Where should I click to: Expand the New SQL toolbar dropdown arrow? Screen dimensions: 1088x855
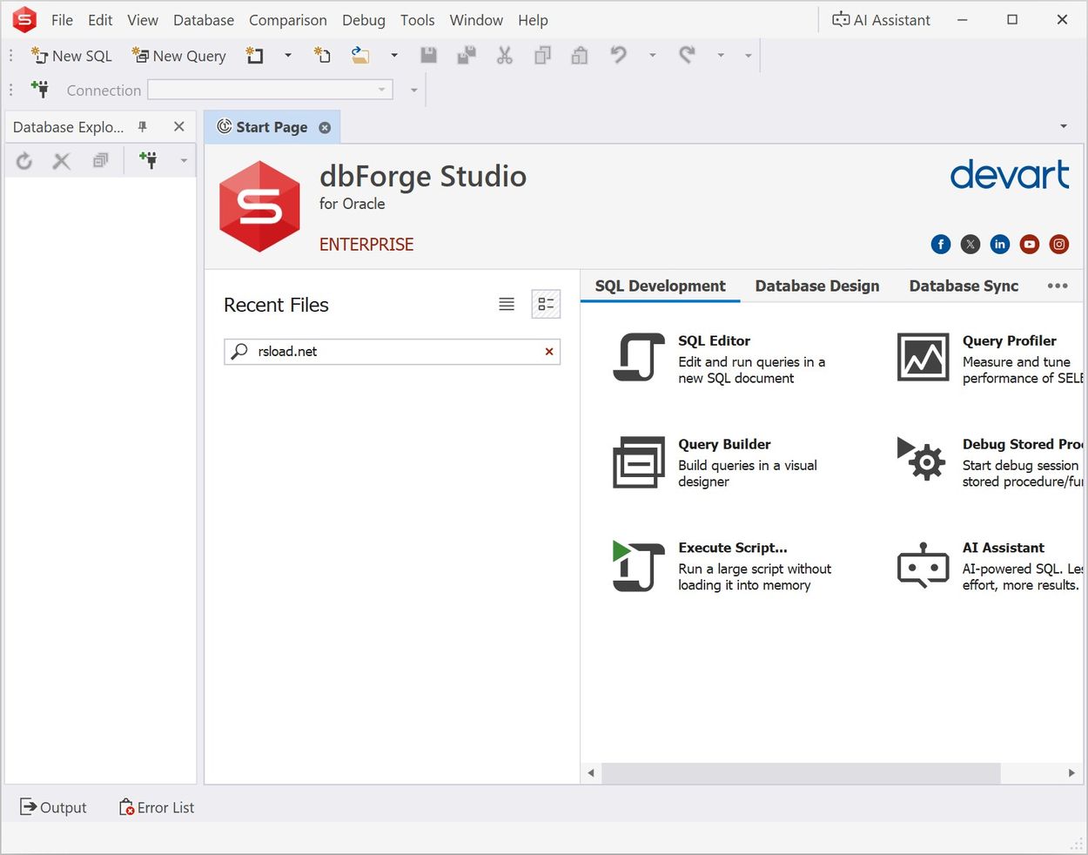coord(290,55)
